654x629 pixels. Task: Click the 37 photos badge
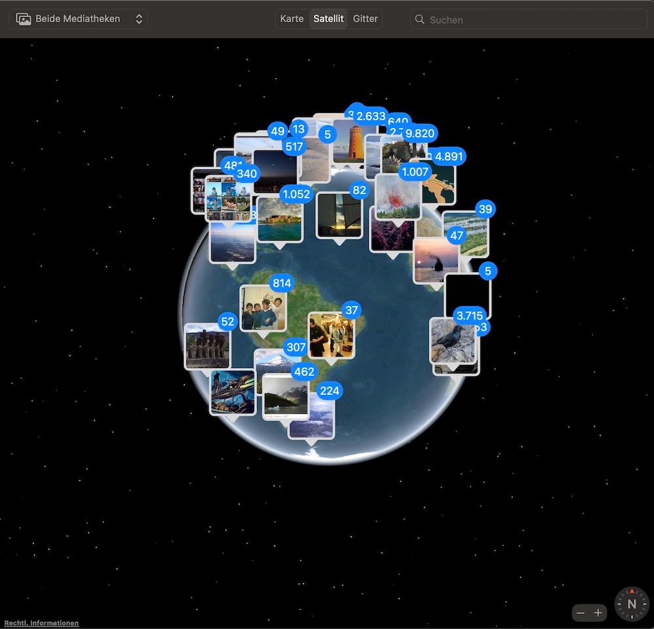click(x=351, y=310)
